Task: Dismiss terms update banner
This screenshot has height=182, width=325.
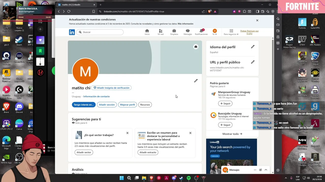Action: coord(257,20)
